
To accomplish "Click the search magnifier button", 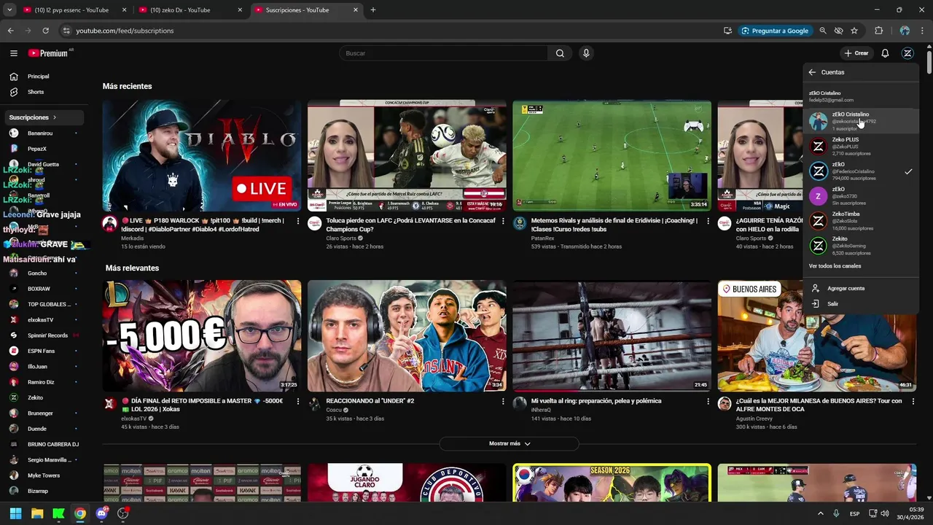I will tap(560, 53).
